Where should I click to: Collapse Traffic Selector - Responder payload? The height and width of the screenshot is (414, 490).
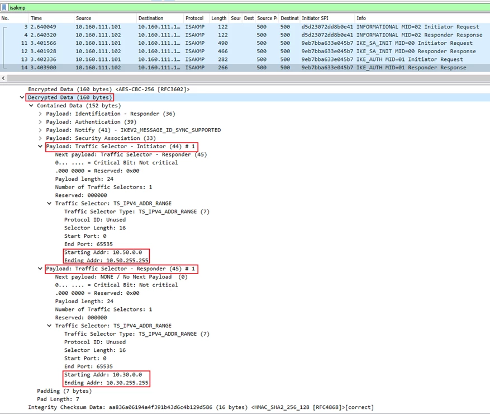[x=40, y=269]
